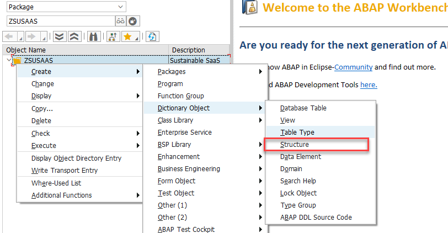Screen dimensions: 448x233
Task: Click the Collapse all nodes icon
Action: 74,36
